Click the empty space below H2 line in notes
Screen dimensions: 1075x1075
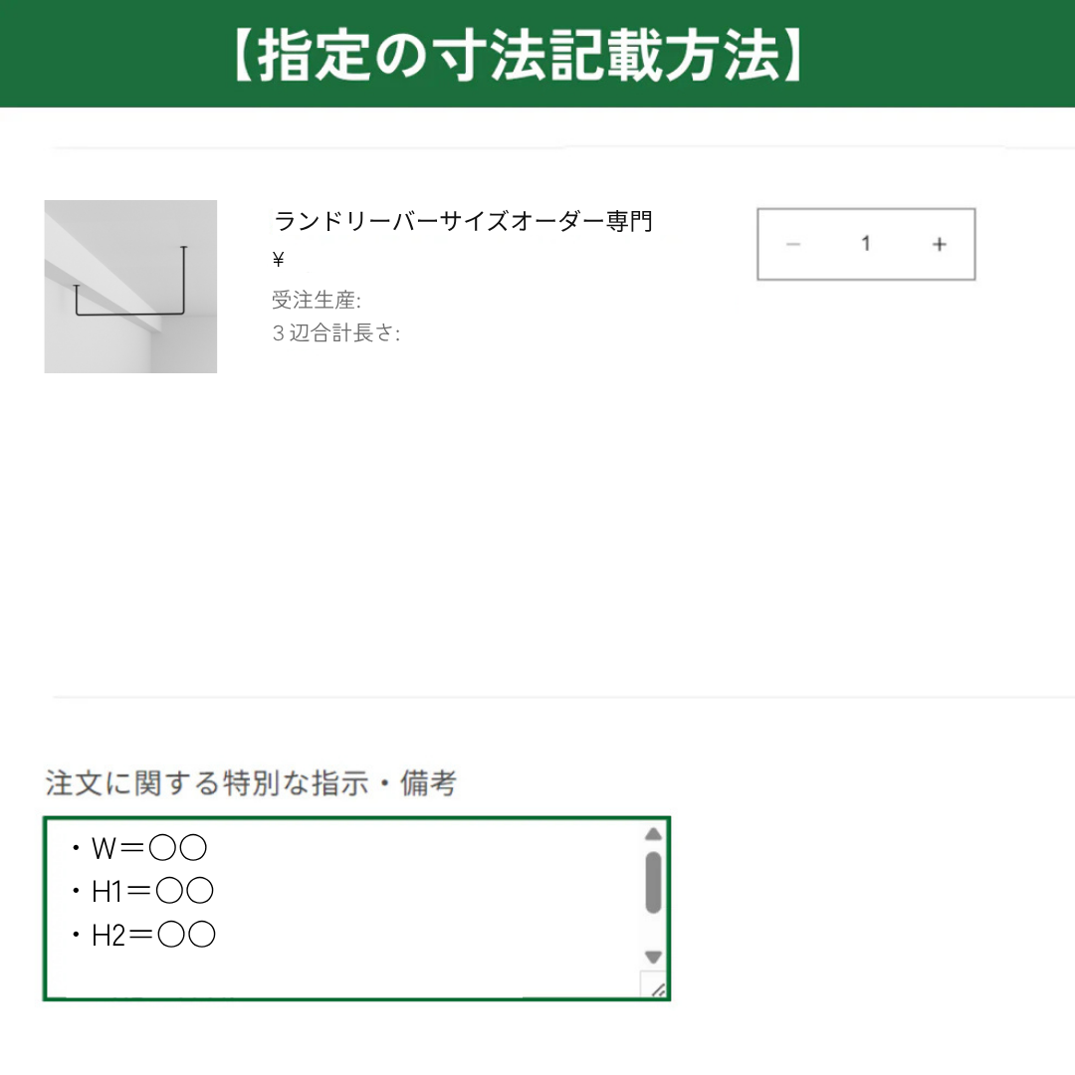(x=338, y=973)
